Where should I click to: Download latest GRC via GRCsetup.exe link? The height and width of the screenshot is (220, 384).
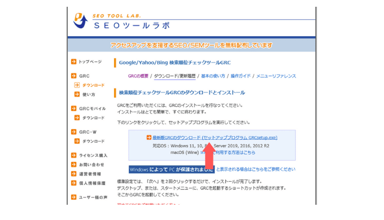click(x=215, y=138)
